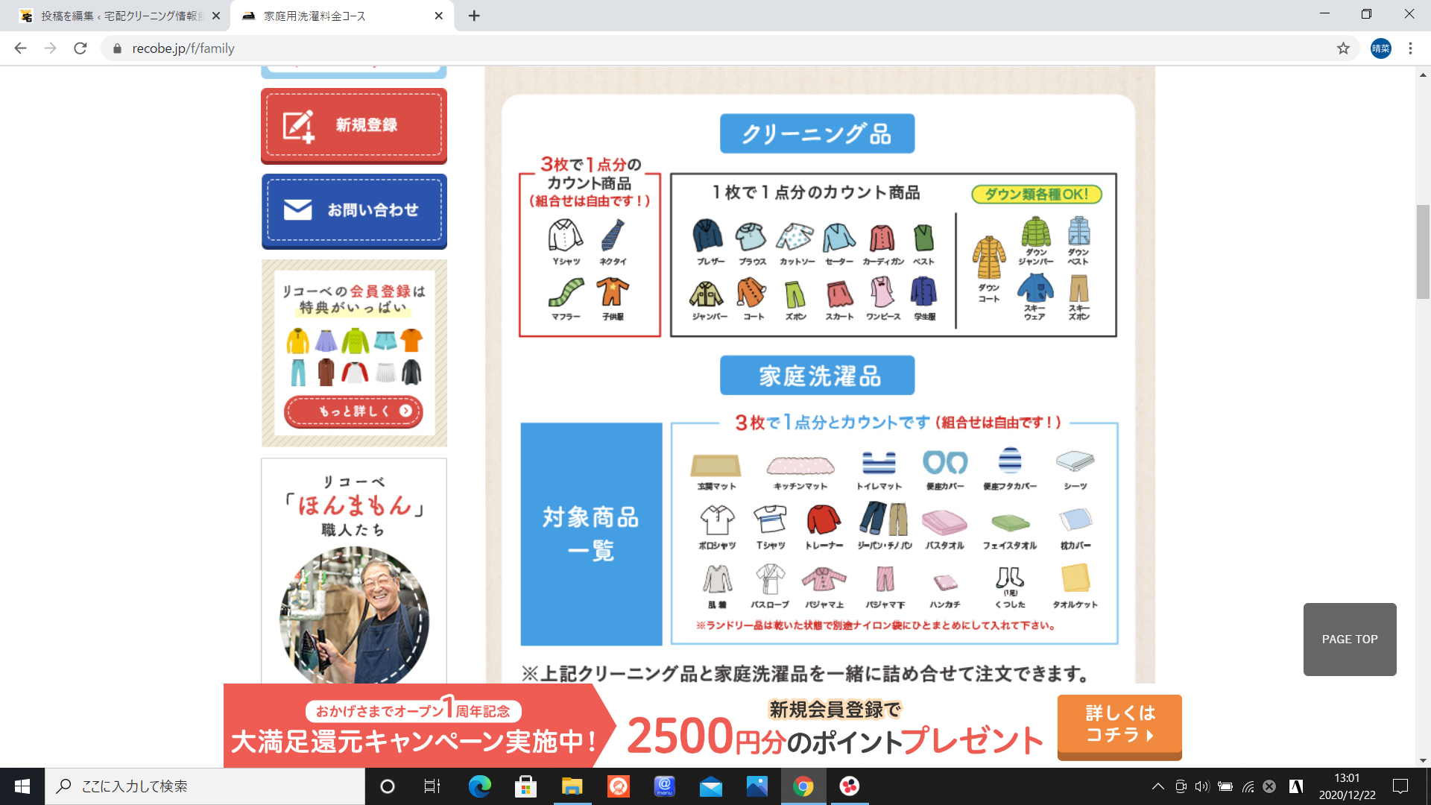
Task: Open Chrome's three-dot menu
Action: click(1410, 48)
